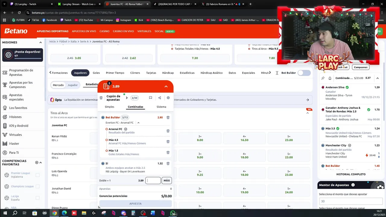The image size is (386, 217).
Task: Collapse the Tiros al Arco market
Action: point(308,113)
